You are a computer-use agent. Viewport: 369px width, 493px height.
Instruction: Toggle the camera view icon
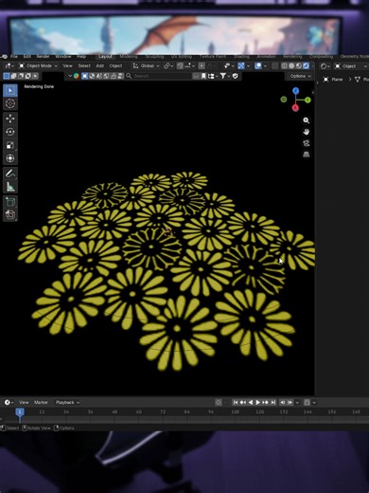[306, 143]
